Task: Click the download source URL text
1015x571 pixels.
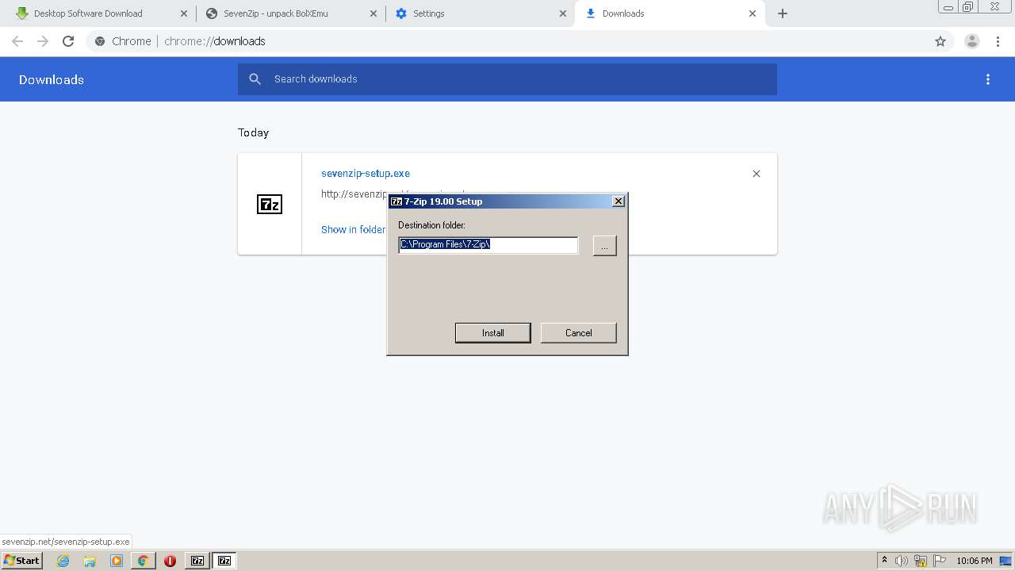Action: [354, 194]
